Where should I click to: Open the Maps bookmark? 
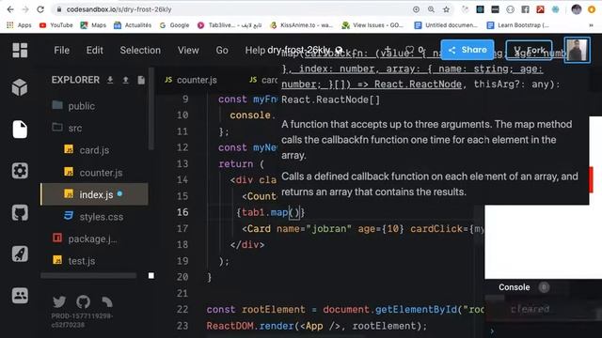click(93, 25)
